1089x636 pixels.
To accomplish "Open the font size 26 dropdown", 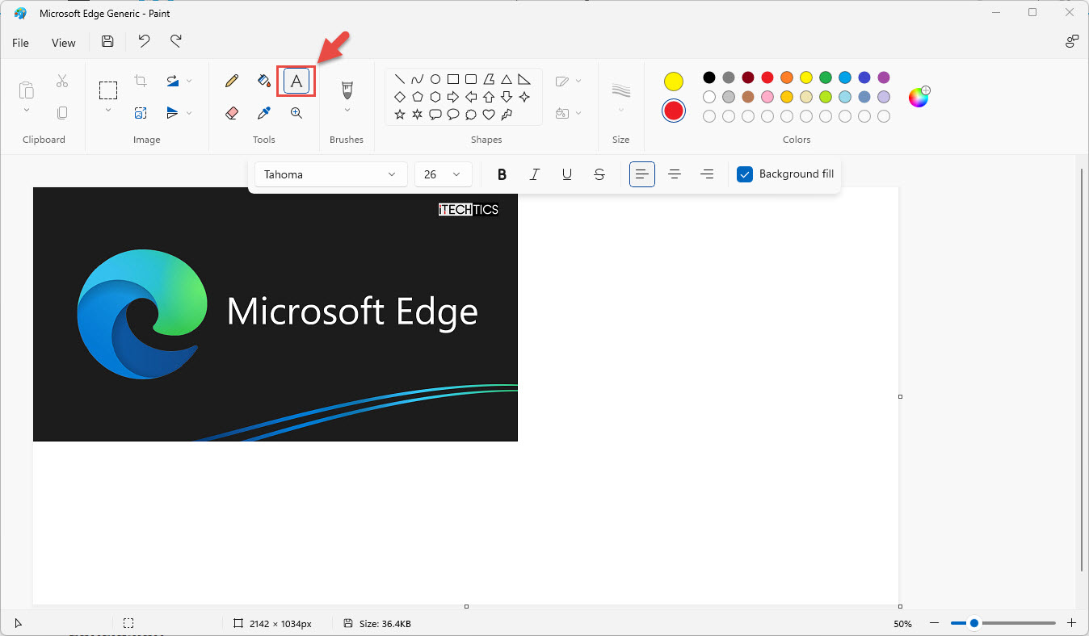I will (443, 174).
